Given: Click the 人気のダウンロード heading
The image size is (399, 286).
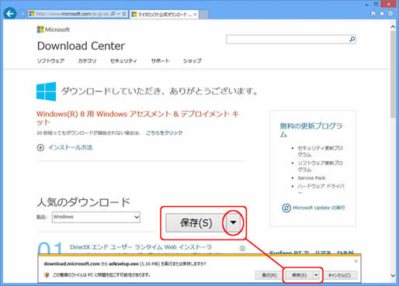Looking at the screenshot, I should 83,202.
